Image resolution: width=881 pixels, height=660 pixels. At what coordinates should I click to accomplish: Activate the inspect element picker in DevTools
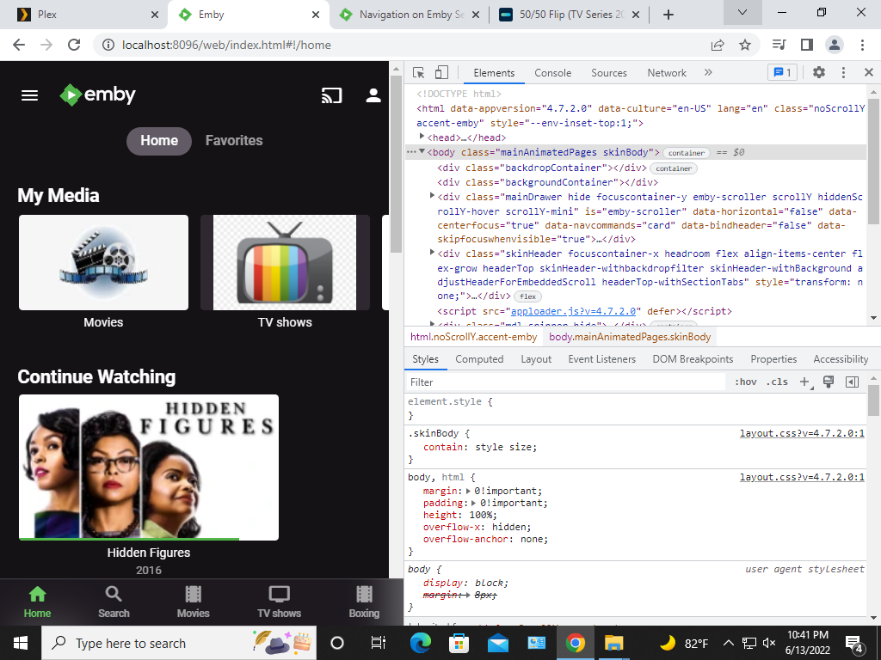click(x=417, y=72)
